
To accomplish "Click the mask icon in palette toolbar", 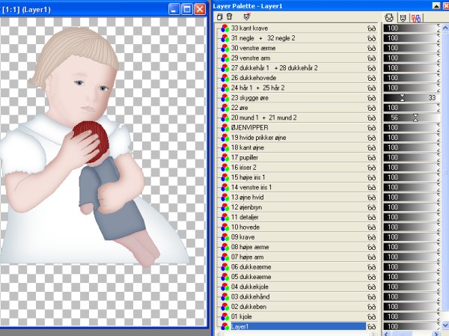I will point(247,16).
